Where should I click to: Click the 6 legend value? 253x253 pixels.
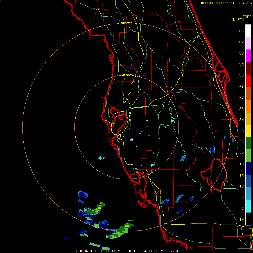tap(243, 197)
